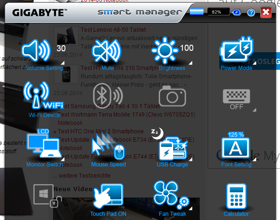Screen dimensions: 280x220
Task: Click the USB Charge label text
Action: [x=172, y=165]
